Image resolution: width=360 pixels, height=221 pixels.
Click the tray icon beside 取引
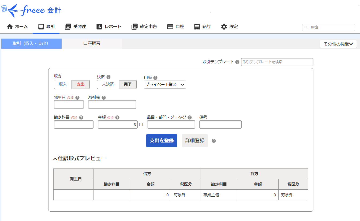click(x=41, y=27)
